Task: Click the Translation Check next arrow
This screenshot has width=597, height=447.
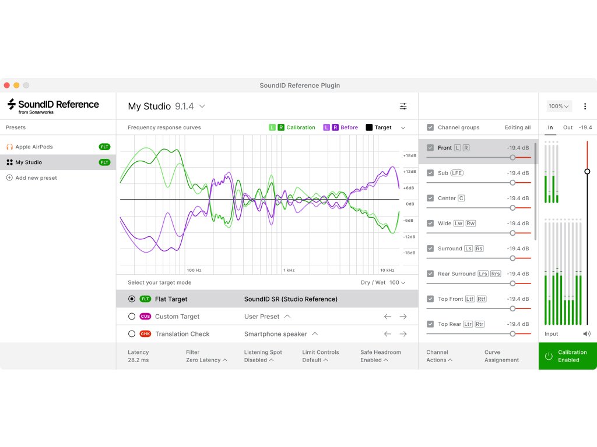Action: point(403,334)
